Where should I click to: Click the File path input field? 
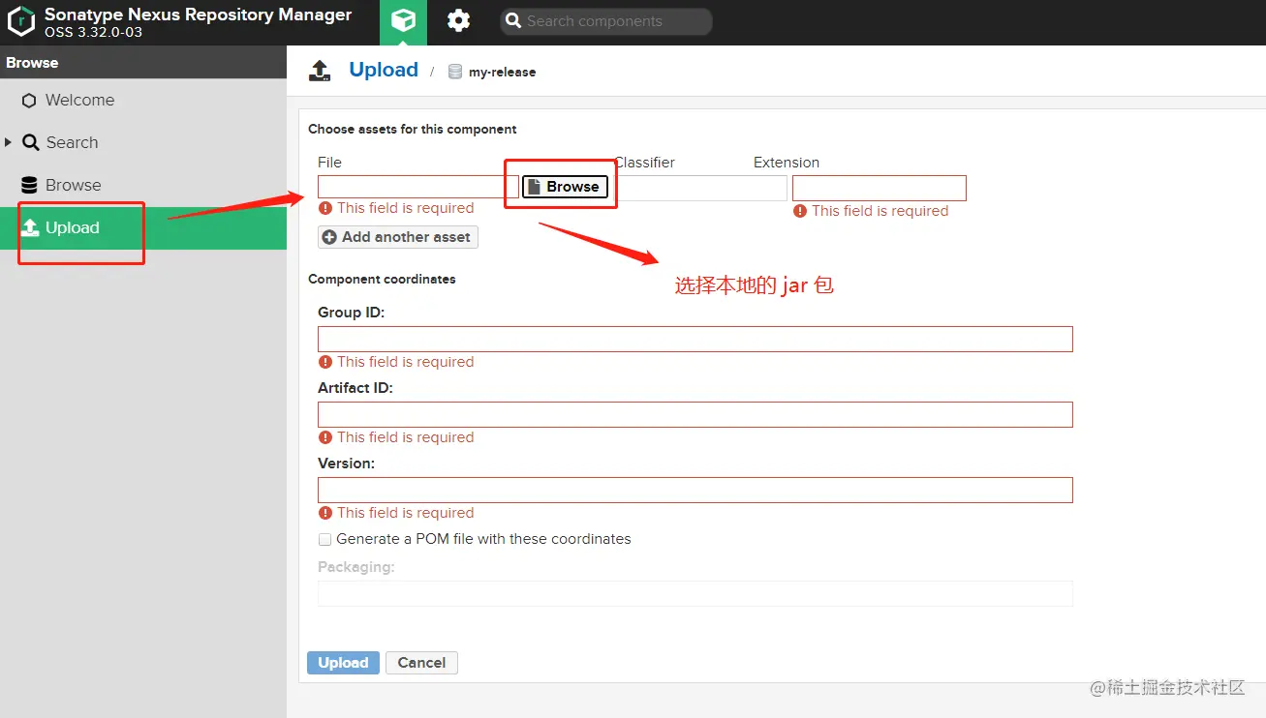(418, 187)
